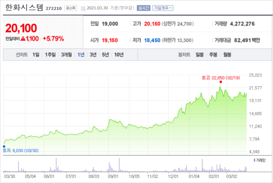Image resolution: width=273 pixels, height=183 pixels.
Task: Open the 기업개요 dropdown
Action: (163, 8)
